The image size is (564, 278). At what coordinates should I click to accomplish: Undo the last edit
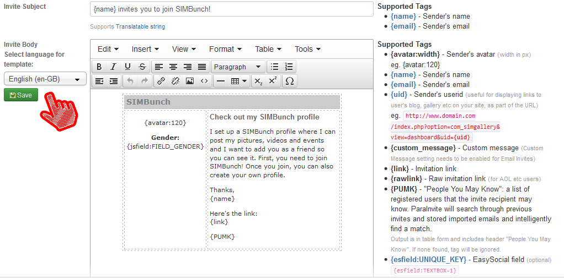coord(130,81)
